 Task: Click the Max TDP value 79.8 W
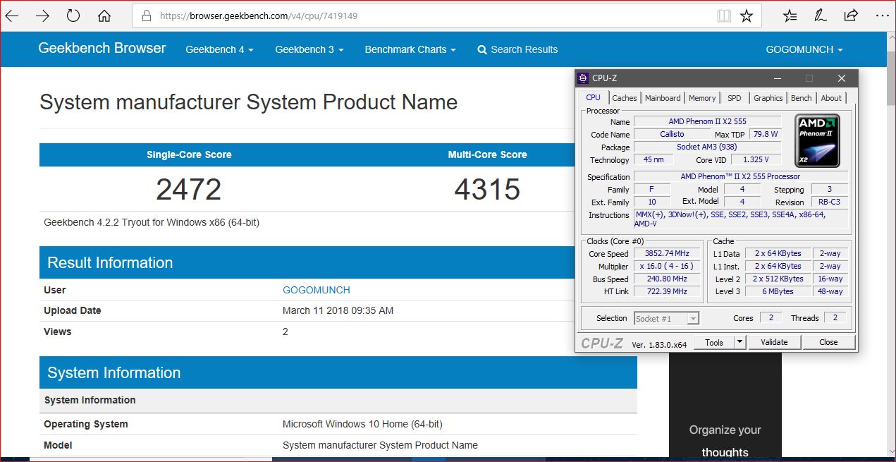pyautogui.click(x=766, y=134)
